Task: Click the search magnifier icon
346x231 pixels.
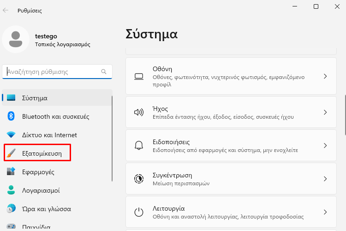Action: click(x=104, y=72)
